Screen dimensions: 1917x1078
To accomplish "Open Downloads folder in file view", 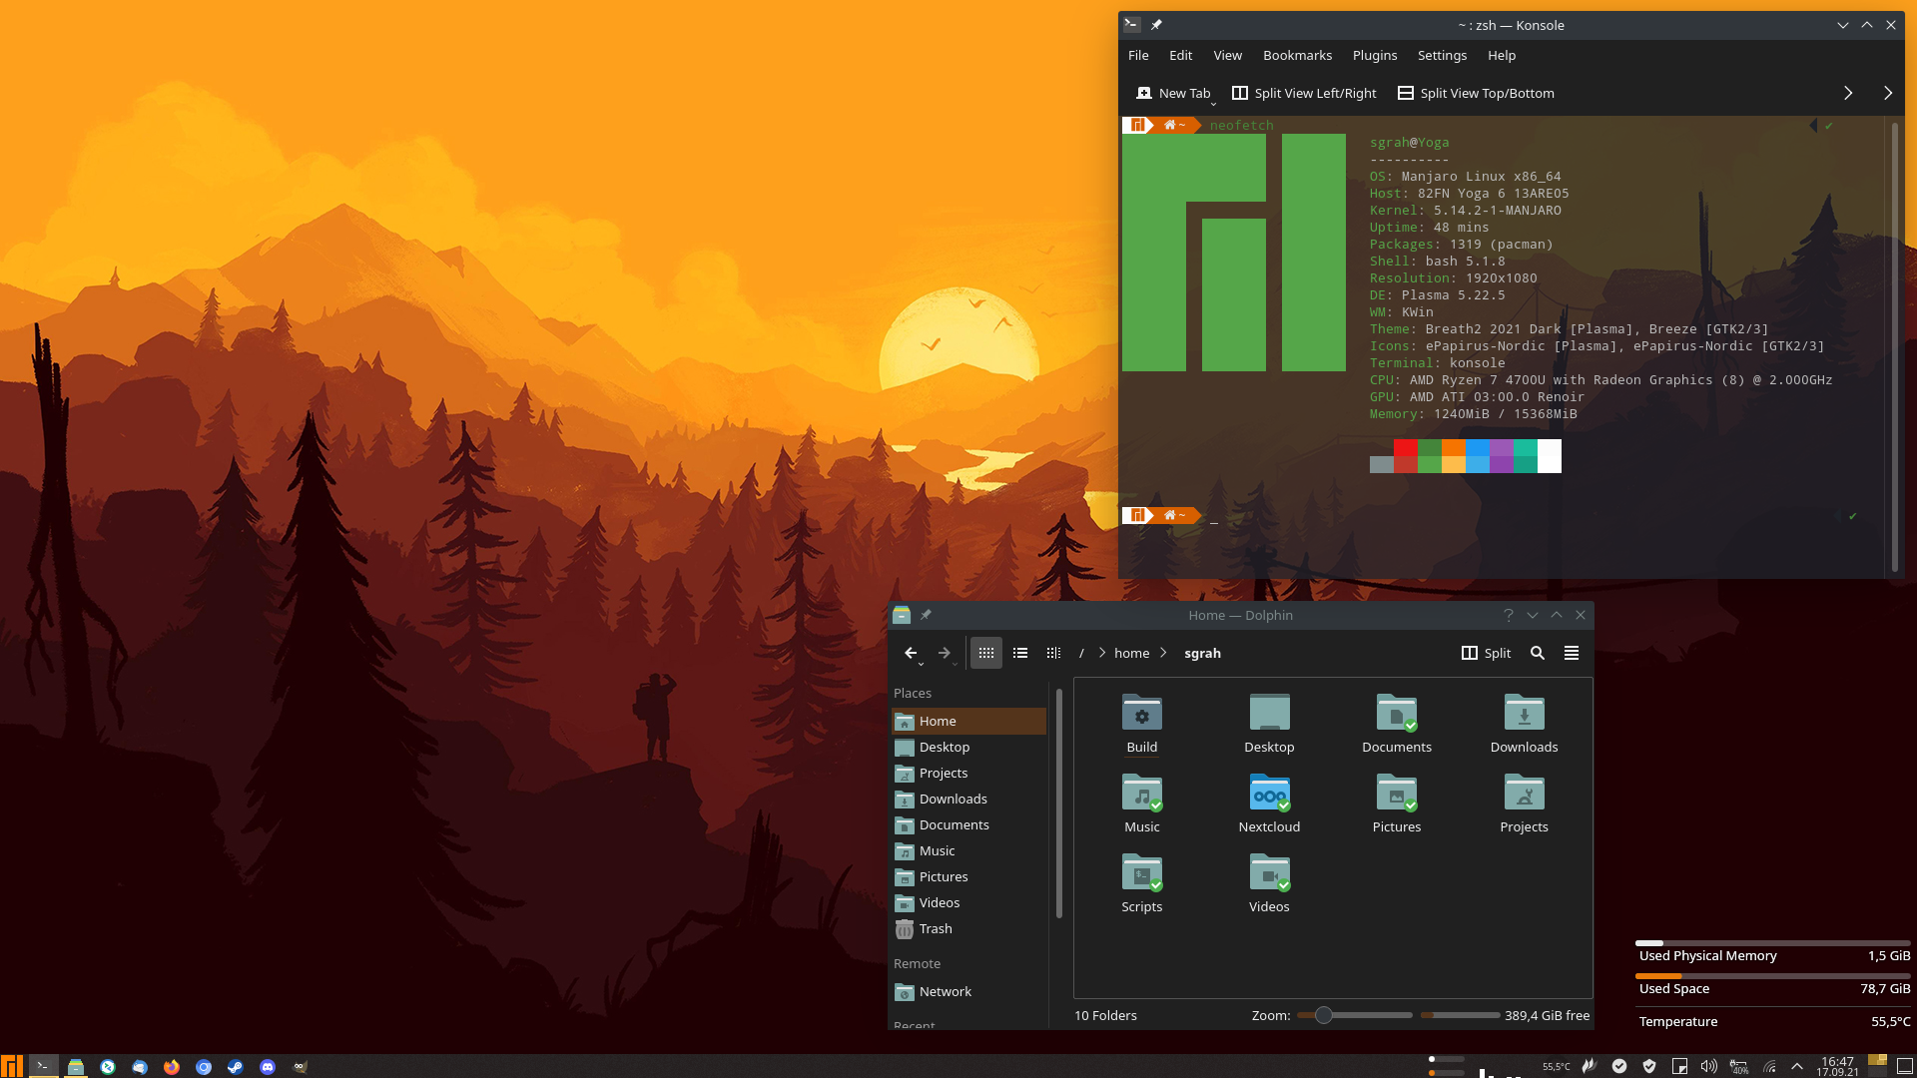I will point(1524,723).
